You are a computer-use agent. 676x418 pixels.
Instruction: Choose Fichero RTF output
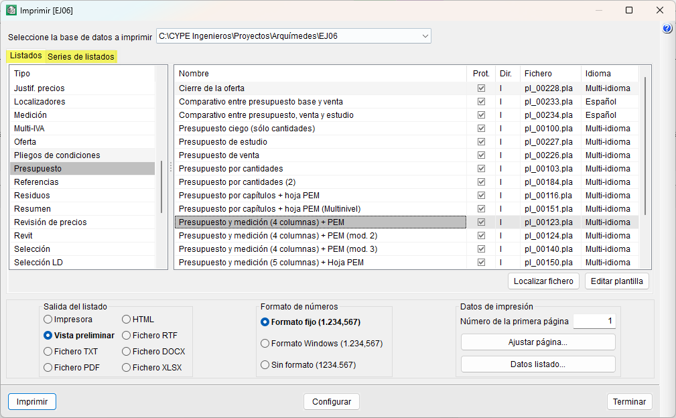pyautogui.click(x=149, y=335)
